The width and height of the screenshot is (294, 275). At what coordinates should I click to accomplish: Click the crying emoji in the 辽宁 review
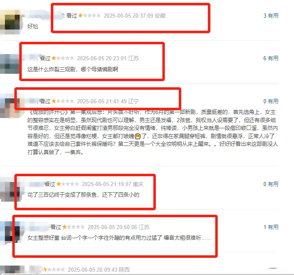tap(138, 136)
